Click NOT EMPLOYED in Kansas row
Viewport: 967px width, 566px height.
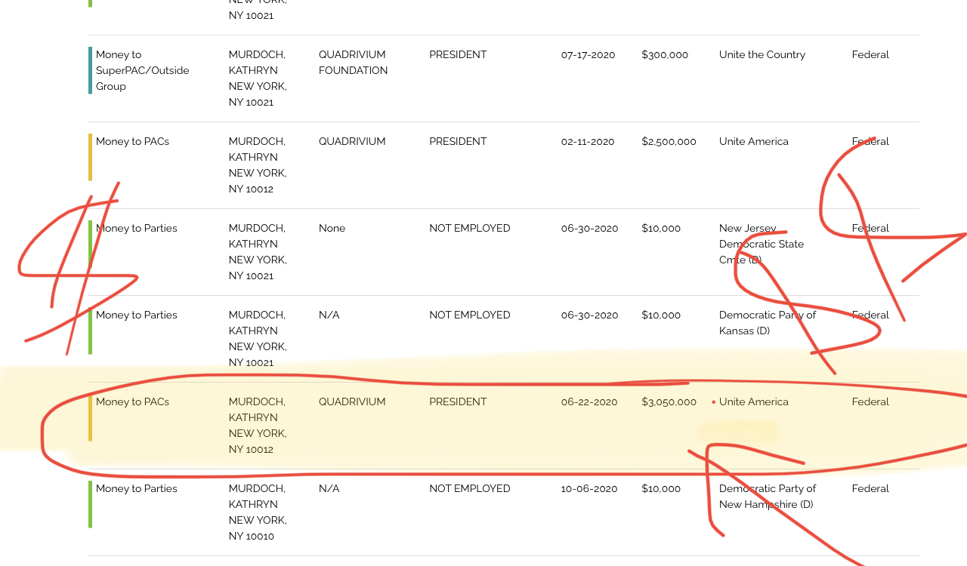(470, 315)
